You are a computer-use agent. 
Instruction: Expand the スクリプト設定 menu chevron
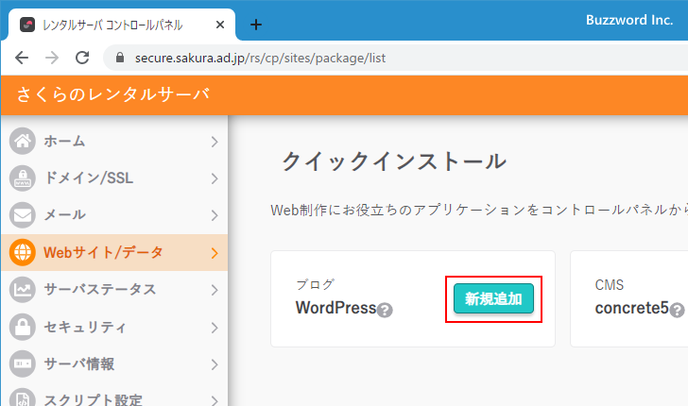pyautogui.click(x=215, y=399)
